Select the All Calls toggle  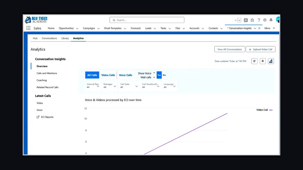tap(92, 75)
